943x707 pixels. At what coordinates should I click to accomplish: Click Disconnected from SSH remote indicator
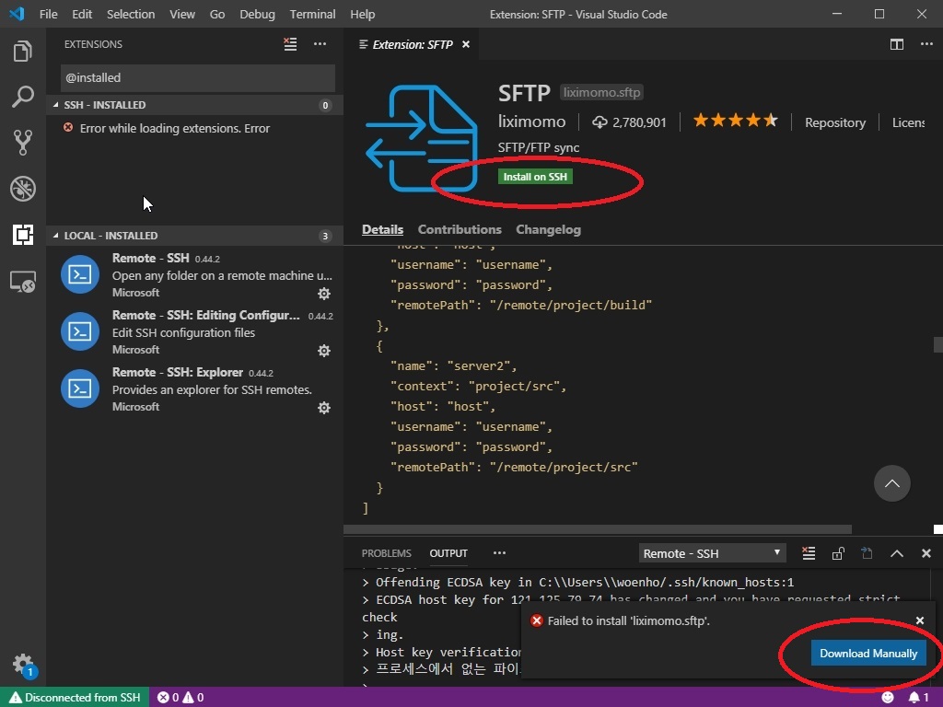click(76, 698)
